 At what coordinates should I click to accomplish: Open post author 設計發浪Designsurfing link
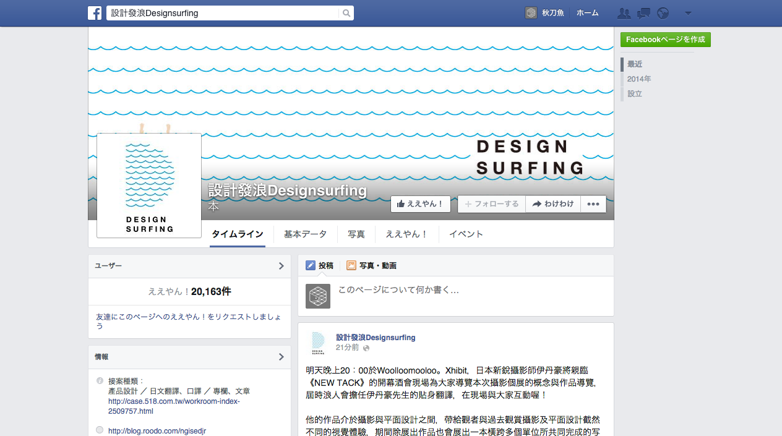376,338
